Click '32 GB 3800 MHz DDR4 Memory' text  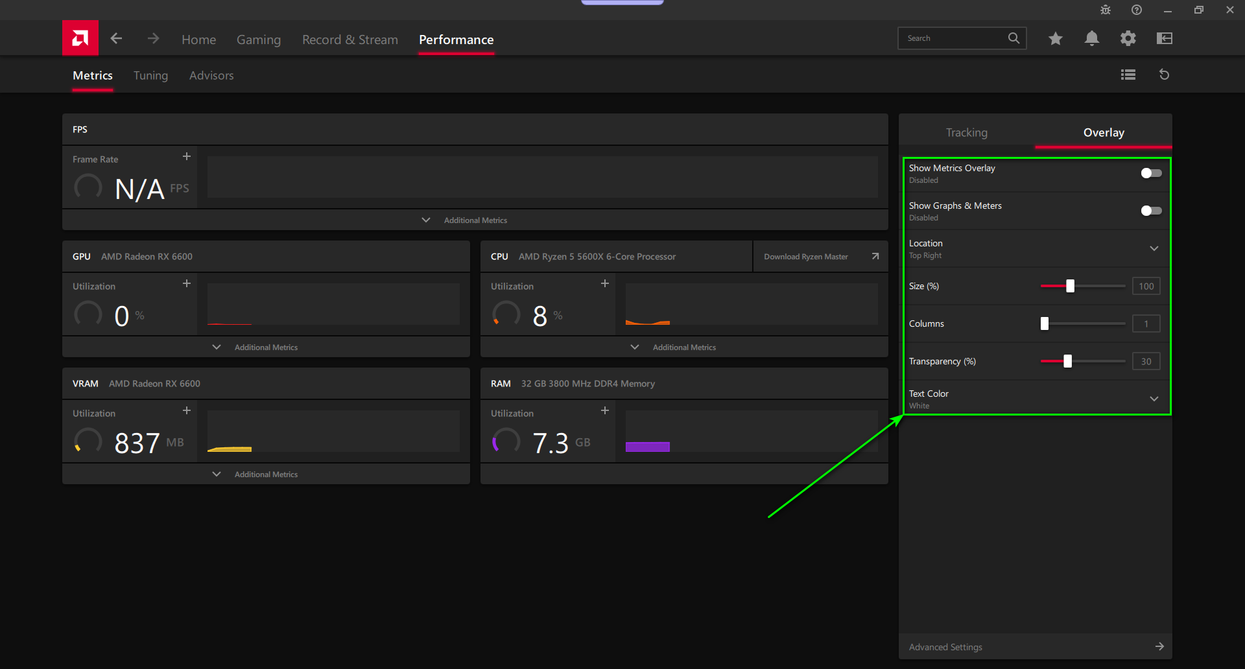coord(588,383)
